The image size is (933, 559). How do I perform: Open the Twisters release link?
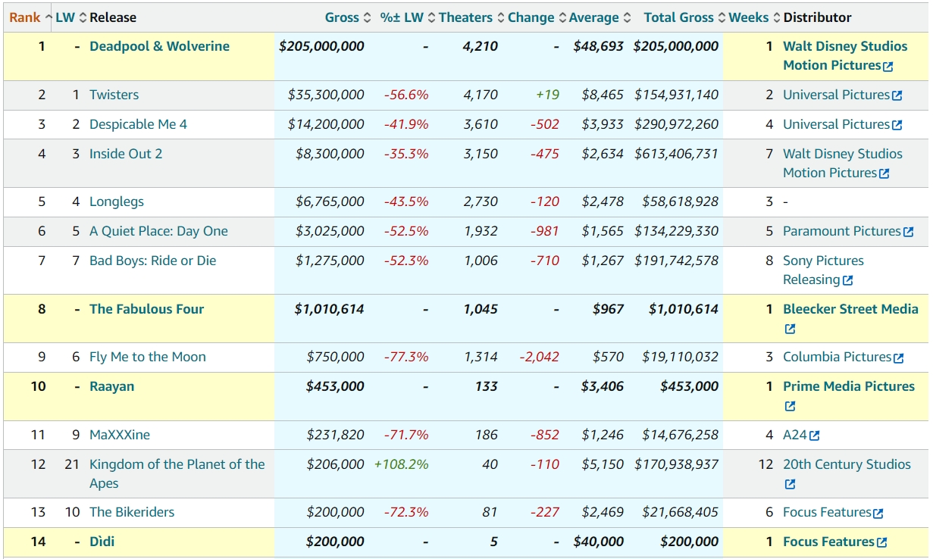[x=114, y=95]
